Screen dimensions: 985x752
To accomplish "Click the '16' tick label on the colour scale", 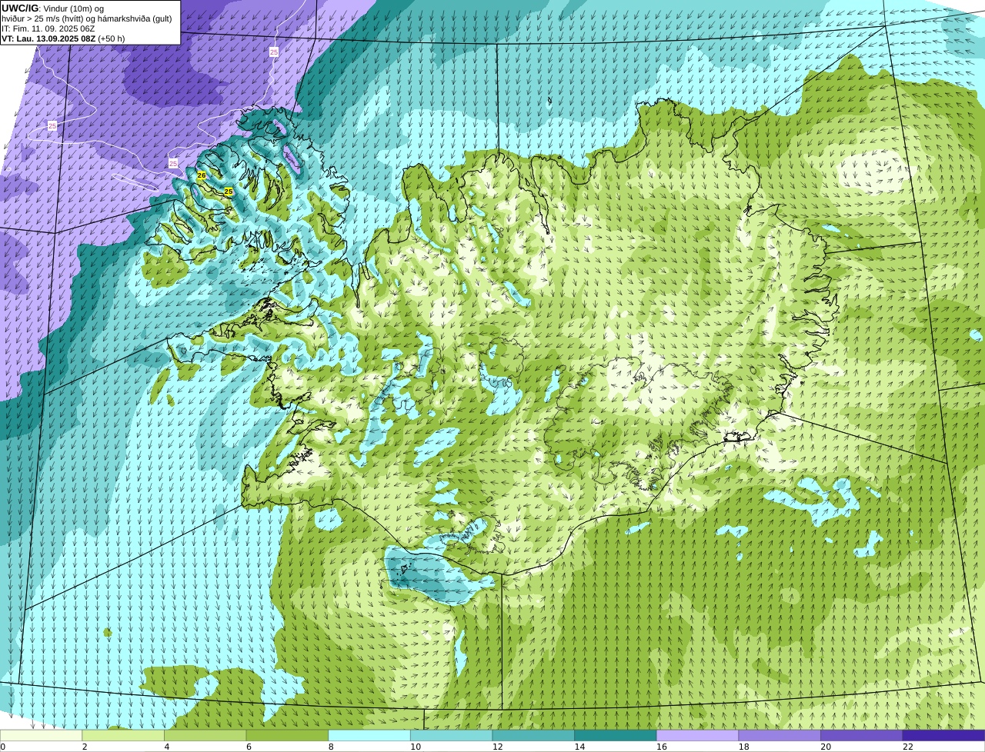I will (662, 747).
